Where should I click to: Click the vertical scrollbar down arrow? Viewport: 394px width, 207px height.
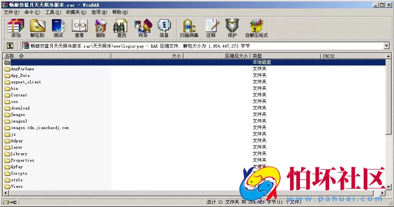tap(389, 187)
